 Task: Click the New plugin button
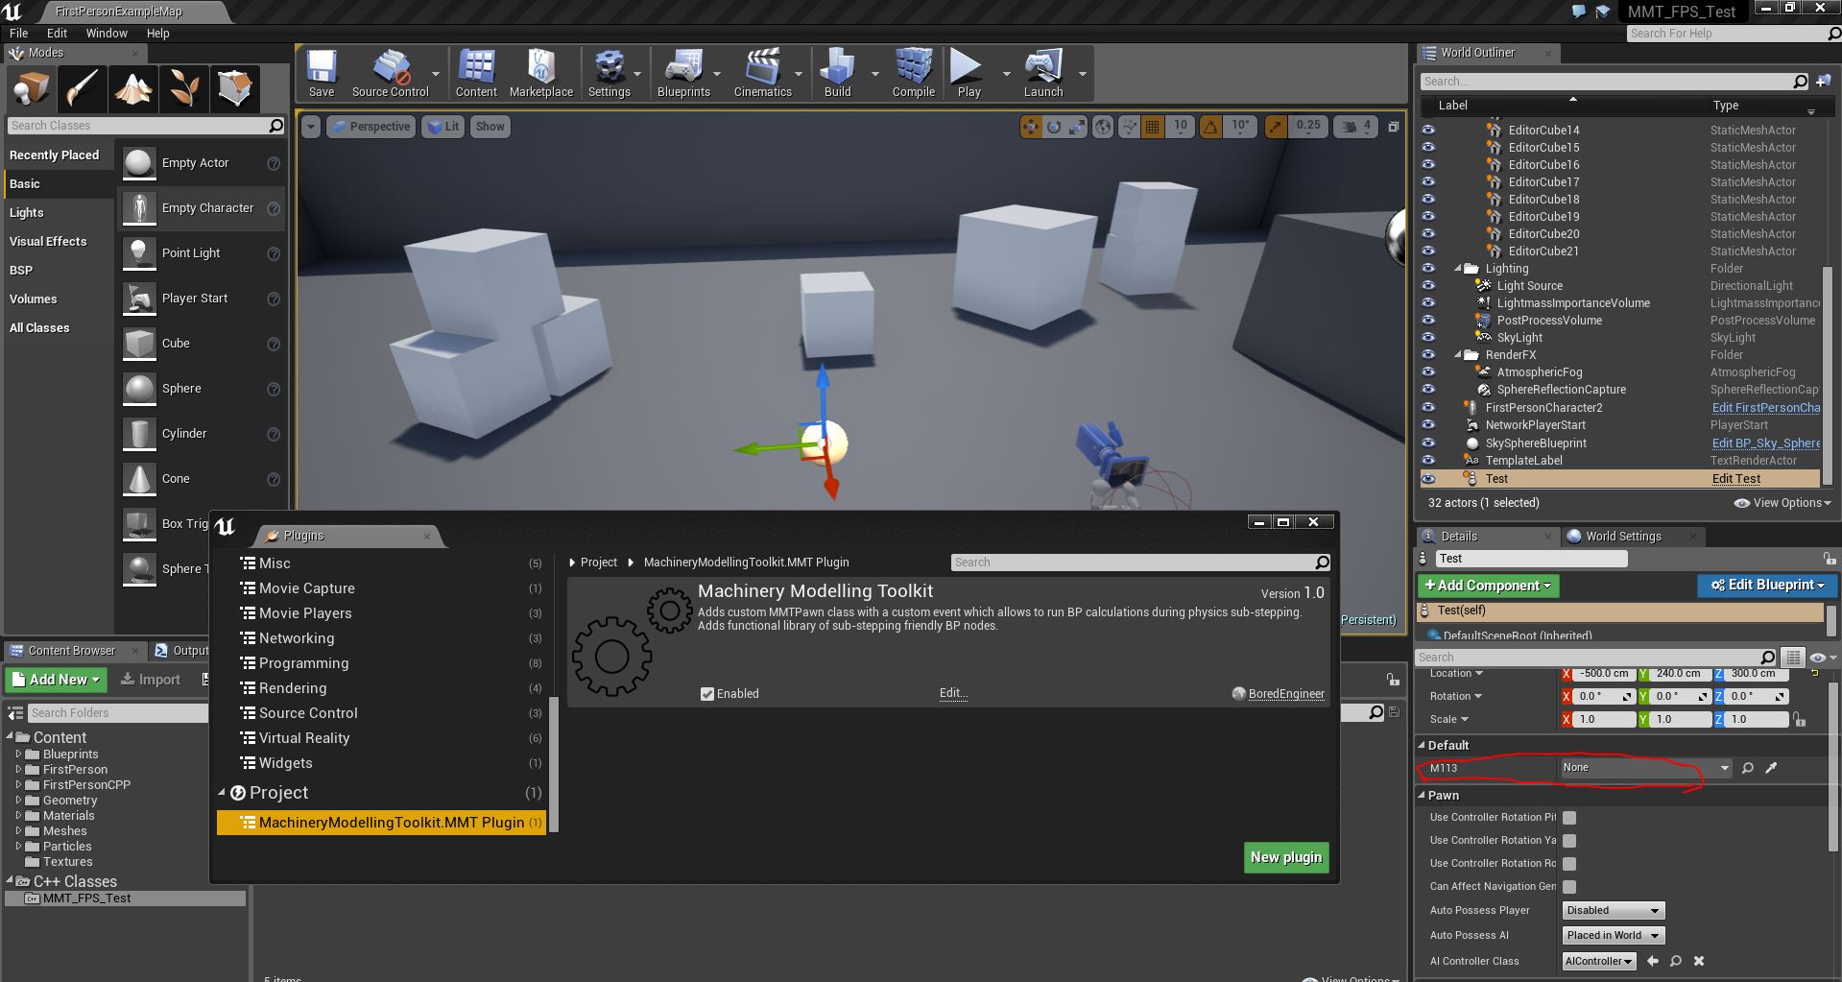pyautogui.click(x=1286, y=857)
